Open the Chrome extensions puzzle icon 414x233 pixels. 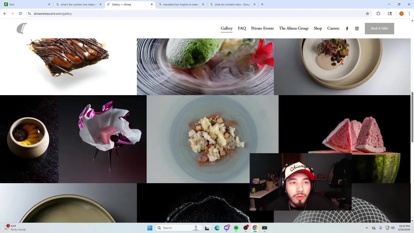point(378,14)
